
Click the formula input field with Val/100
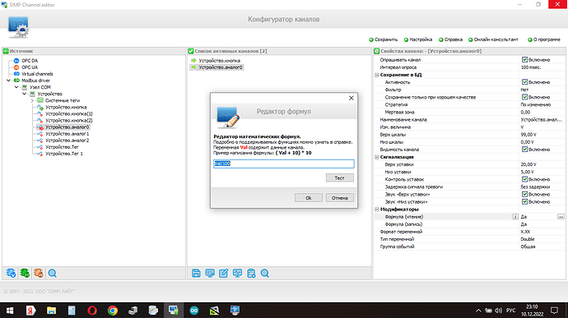click(x=284, y=164)
